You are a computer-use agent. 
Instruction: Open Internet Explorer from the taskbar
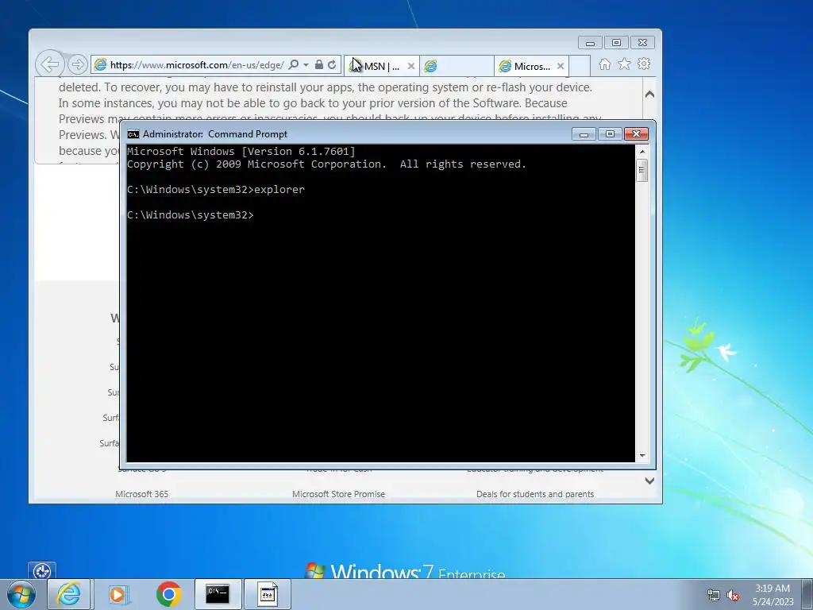point(69,594)
